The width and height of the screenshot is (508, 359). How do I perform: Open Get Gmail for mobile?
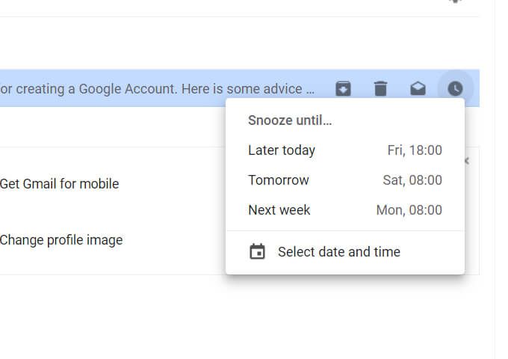(x=60, y=184)
